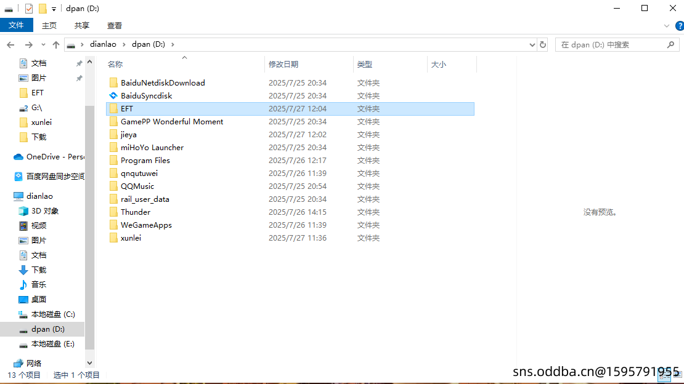The height and width of the screenshot is (384, 684).
Task: Click the sidebar scrollbar thumb
Action: (89, 228)
